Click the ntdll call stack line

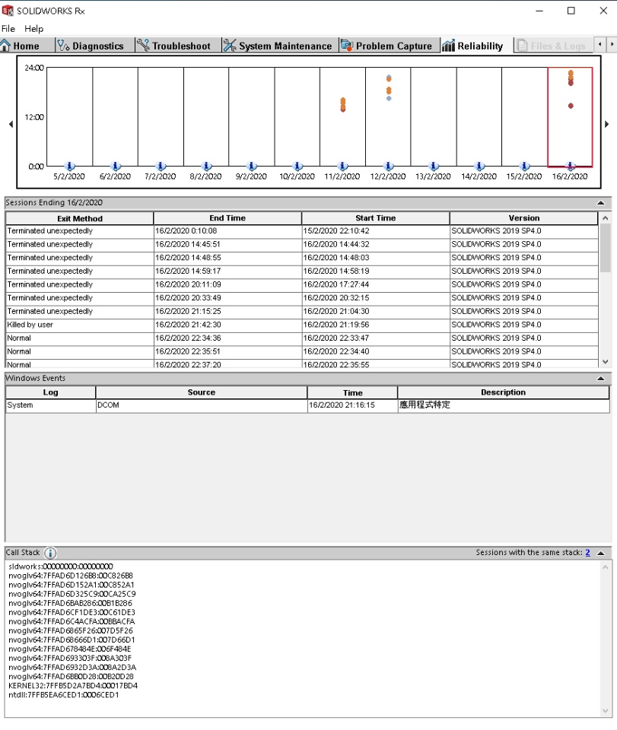[64, 695]
